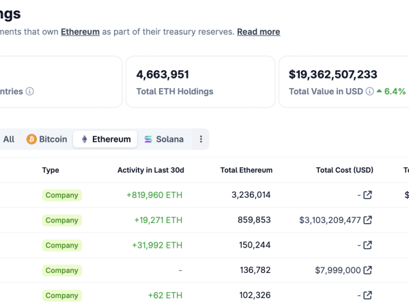Viewport: 409px width, 307px height.
Task: Follow the Ethereum link in description
Action: [x=81, y=32]
